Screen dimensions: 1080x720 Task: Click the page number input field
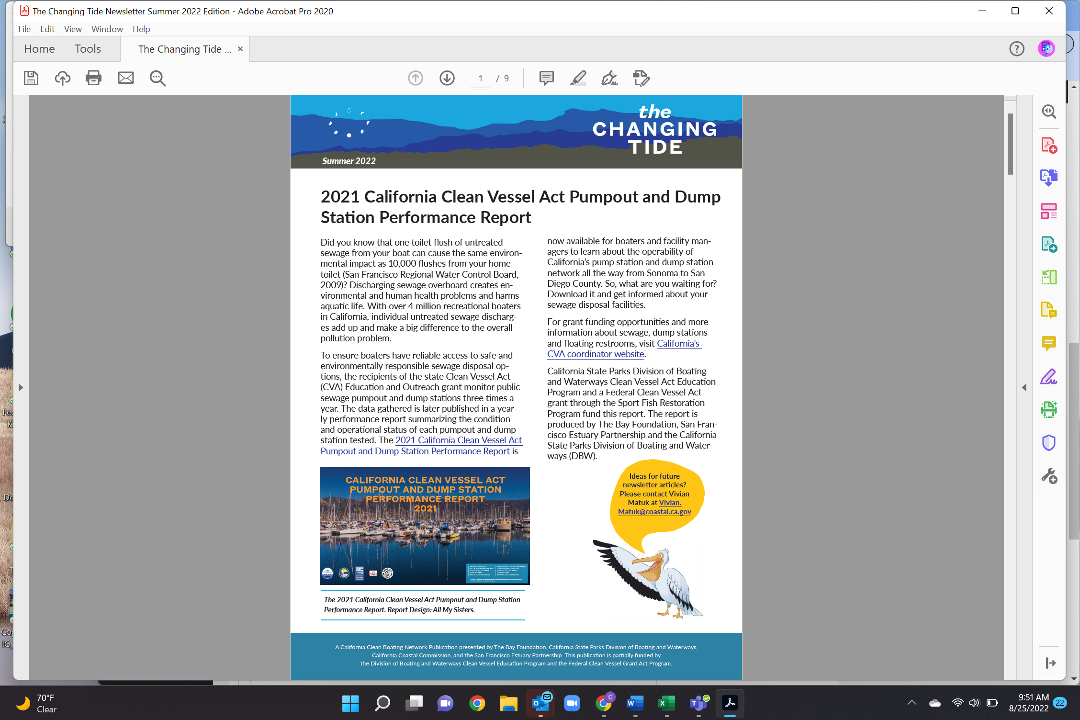tap(481, 79)
